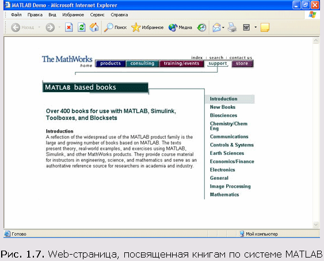Click the search link

pyautogui.click(x=216, y=58)
